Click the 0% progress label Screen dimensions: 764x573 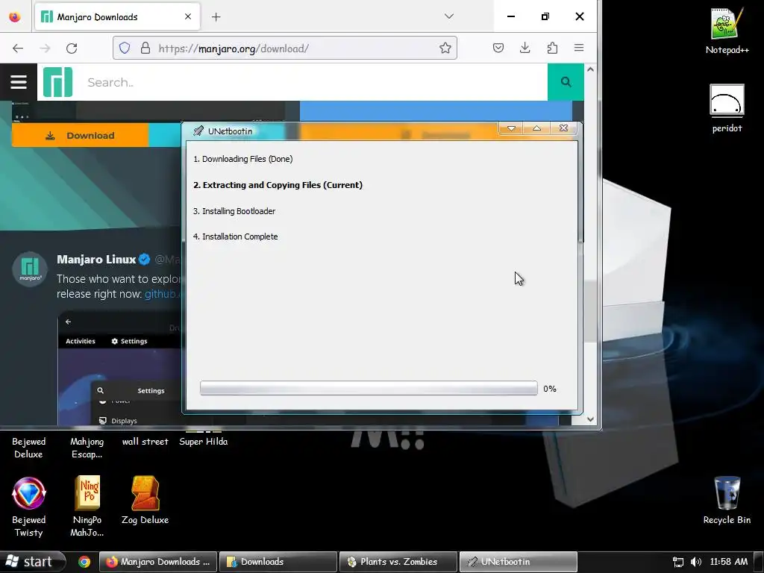point(550,389)
